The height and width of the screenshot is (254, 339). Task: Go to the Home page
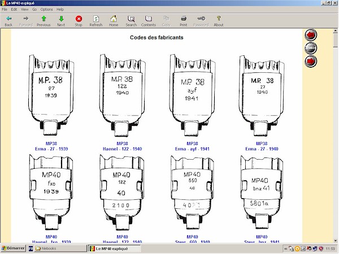coord(114,21)
